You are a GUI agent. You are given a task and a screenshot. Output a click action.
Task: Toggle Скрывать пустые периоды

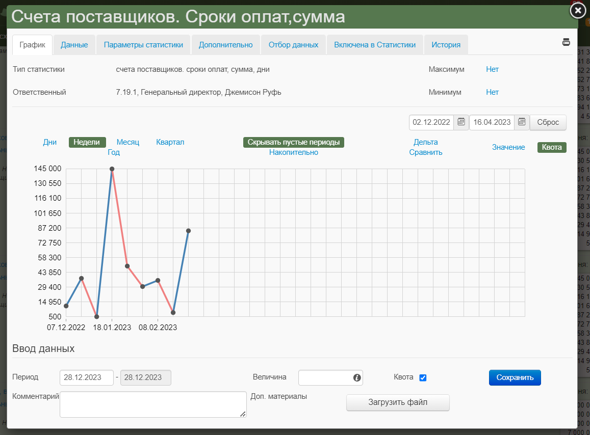click(x=294, y=142)
